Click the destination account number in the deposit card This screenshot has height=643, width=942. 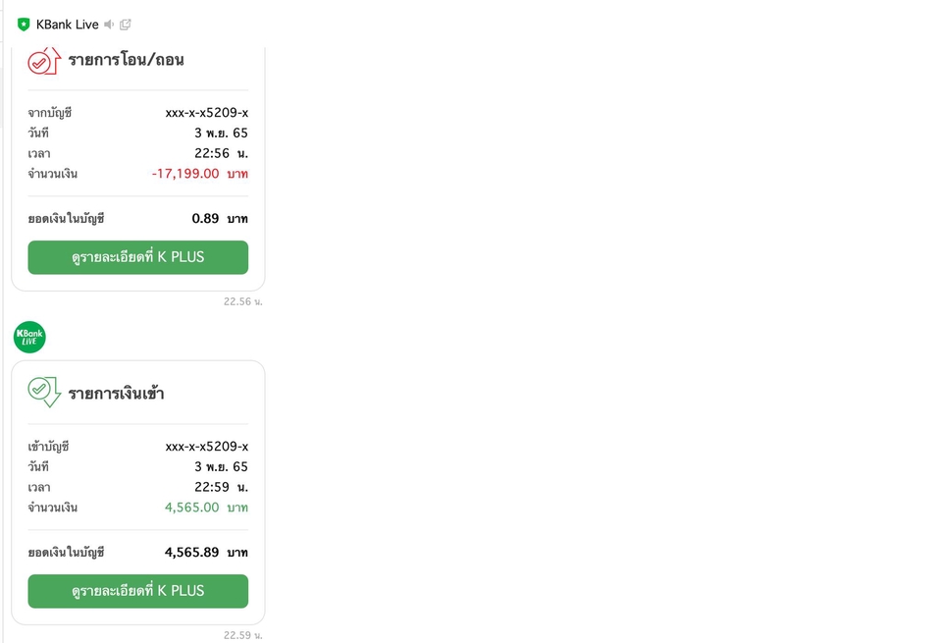206,447
